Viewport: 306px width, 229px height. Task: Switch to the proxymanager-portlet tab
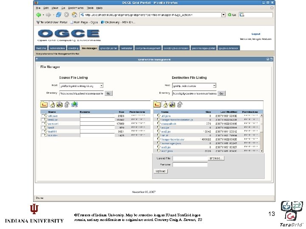[x=203, y=48]
